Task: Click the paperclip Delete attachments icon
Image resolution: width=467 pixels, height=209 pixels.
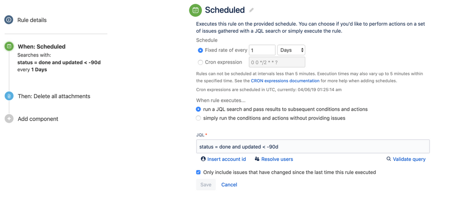Action: click(x=9, y=96)
